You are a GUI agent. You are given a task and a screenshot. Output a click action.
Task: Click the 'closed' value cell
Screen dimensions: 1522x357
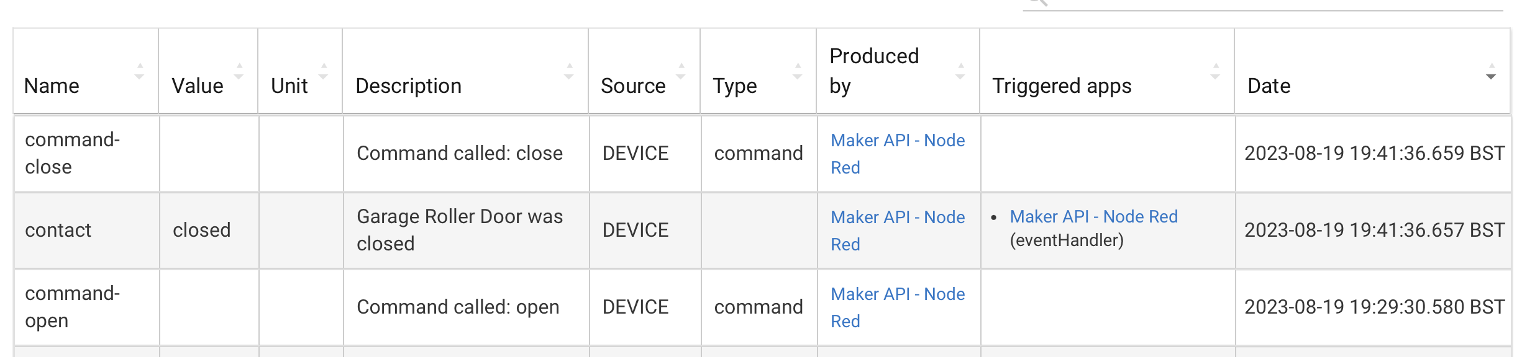tap(201, 231)
